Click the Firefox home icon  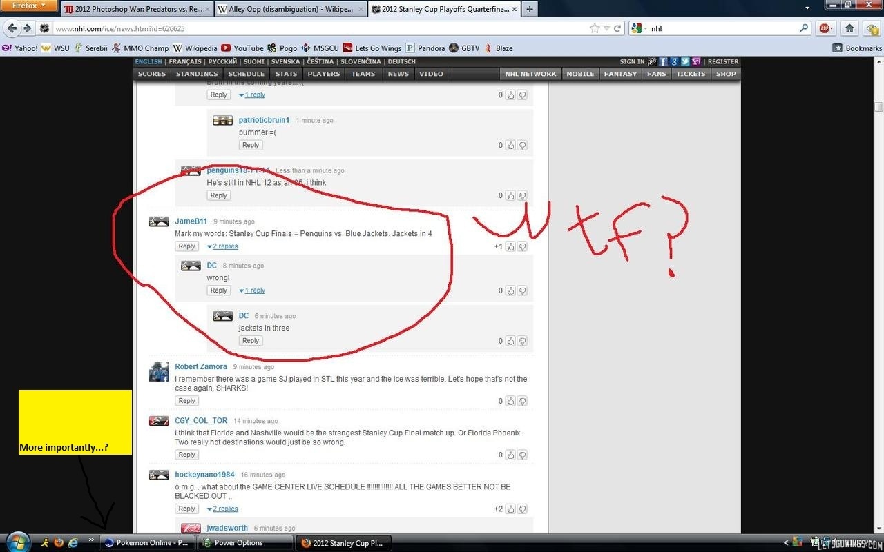pyautogui.click(x=849, y=28)
